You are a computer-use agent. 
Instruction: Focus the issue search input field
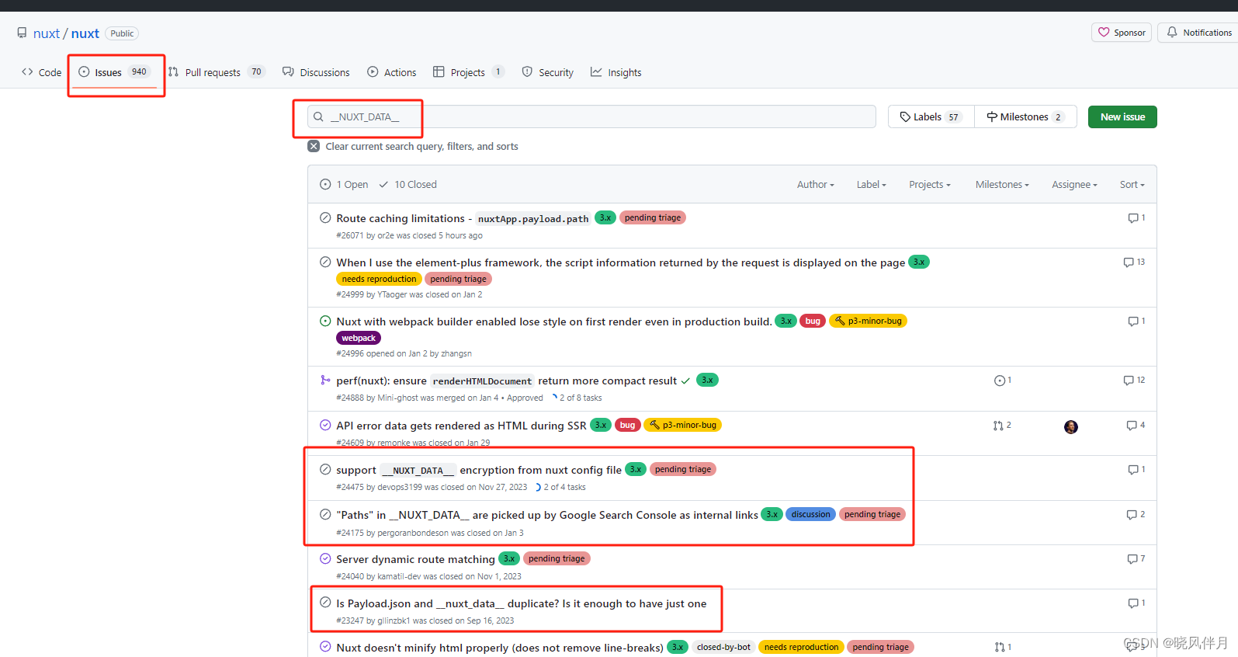[x=591, y=116]
